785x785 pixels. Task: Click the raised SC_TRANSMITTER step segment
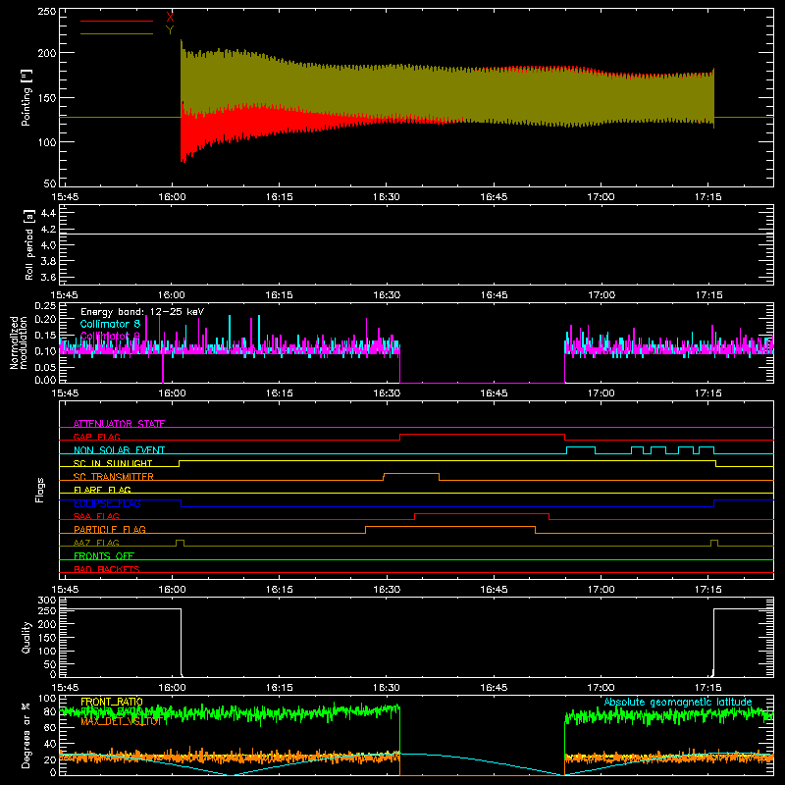tap(411, 474)
